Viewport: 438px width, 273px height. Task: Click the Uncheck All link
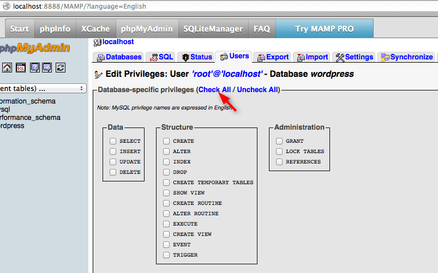click(257, 89)
